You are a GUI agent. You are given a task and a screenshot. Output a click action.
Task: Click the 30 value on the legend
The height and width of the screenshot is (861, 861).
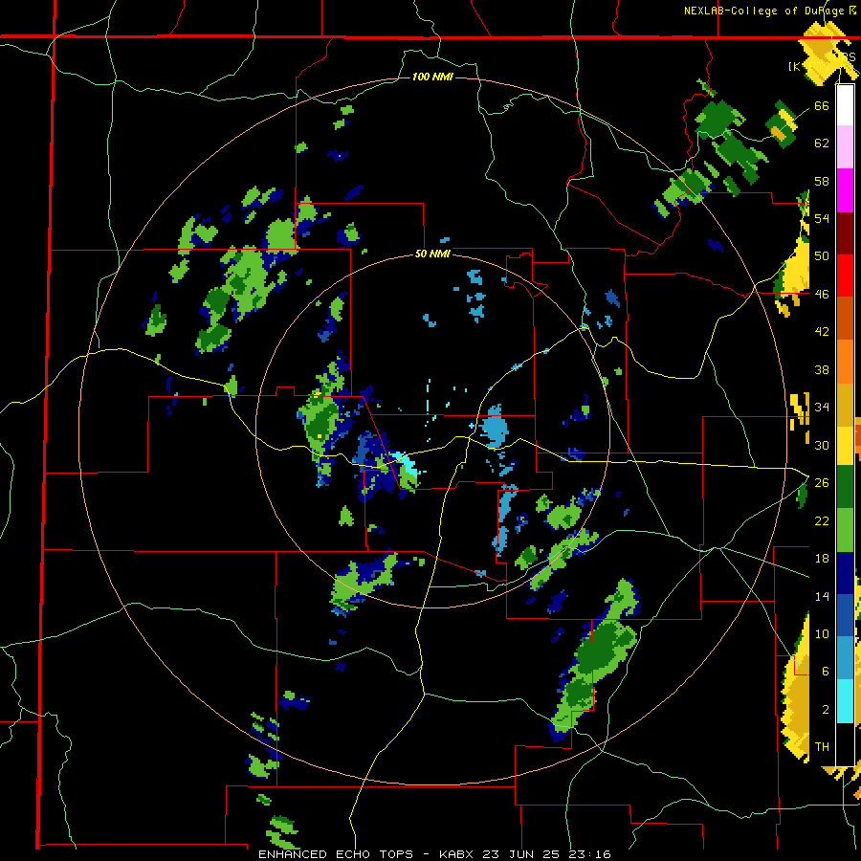[822, 445]
